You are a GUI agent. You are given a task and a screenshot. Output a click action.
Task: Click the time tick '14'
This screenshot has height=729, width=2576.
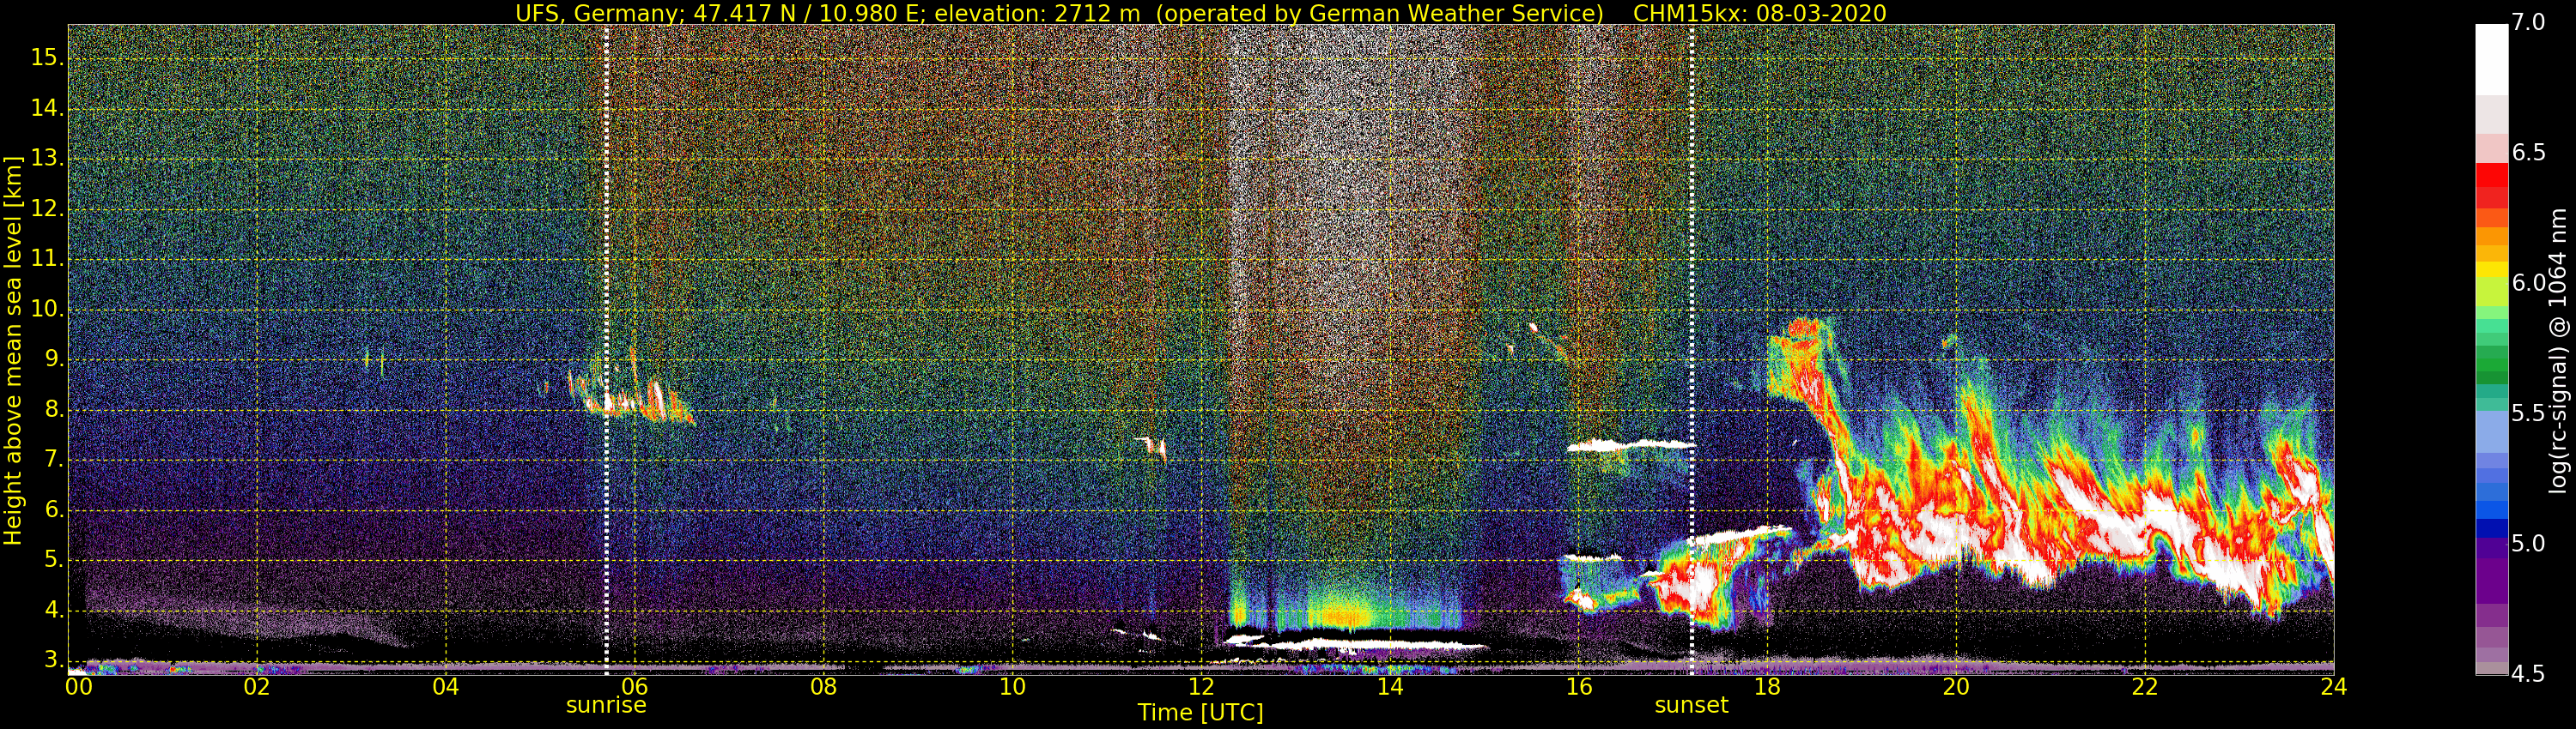click(1390, 687)
